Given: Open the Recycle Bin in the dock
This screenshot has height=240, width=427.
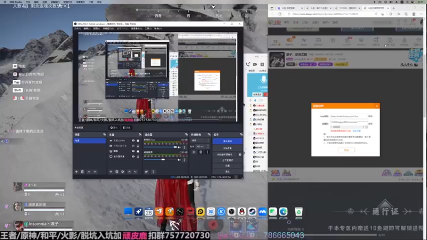Looking at the screenshot, I should 299,212.
